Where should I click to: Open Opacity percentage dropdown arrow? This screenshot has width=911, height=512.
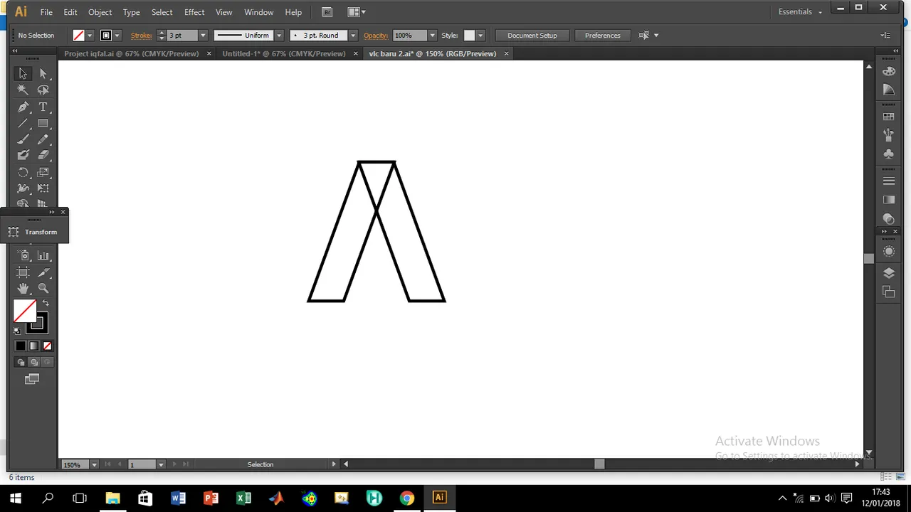tap(432, 36)
